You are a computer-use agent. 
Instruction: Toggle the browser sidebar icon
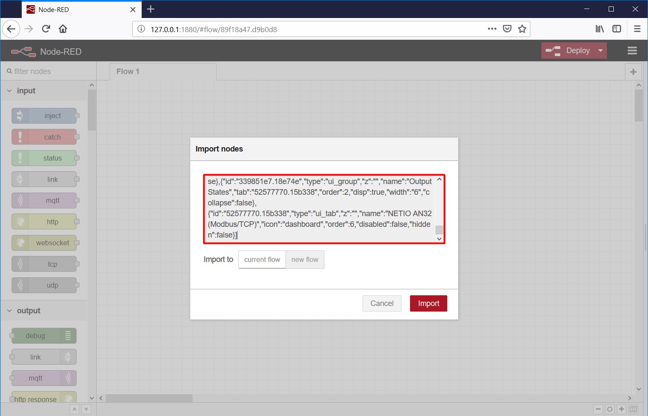click(617, 29)
